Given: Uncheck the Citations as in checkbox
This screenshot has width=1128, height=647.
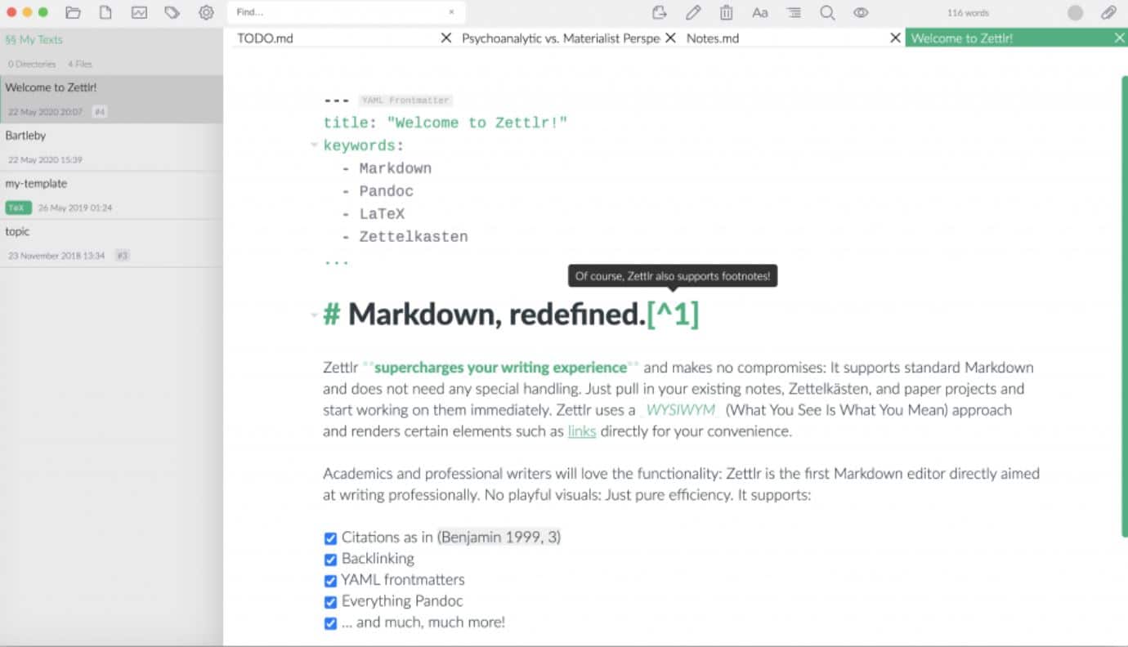Looking at the screenshot, I should pyautogui.click(x=330, y=538).
